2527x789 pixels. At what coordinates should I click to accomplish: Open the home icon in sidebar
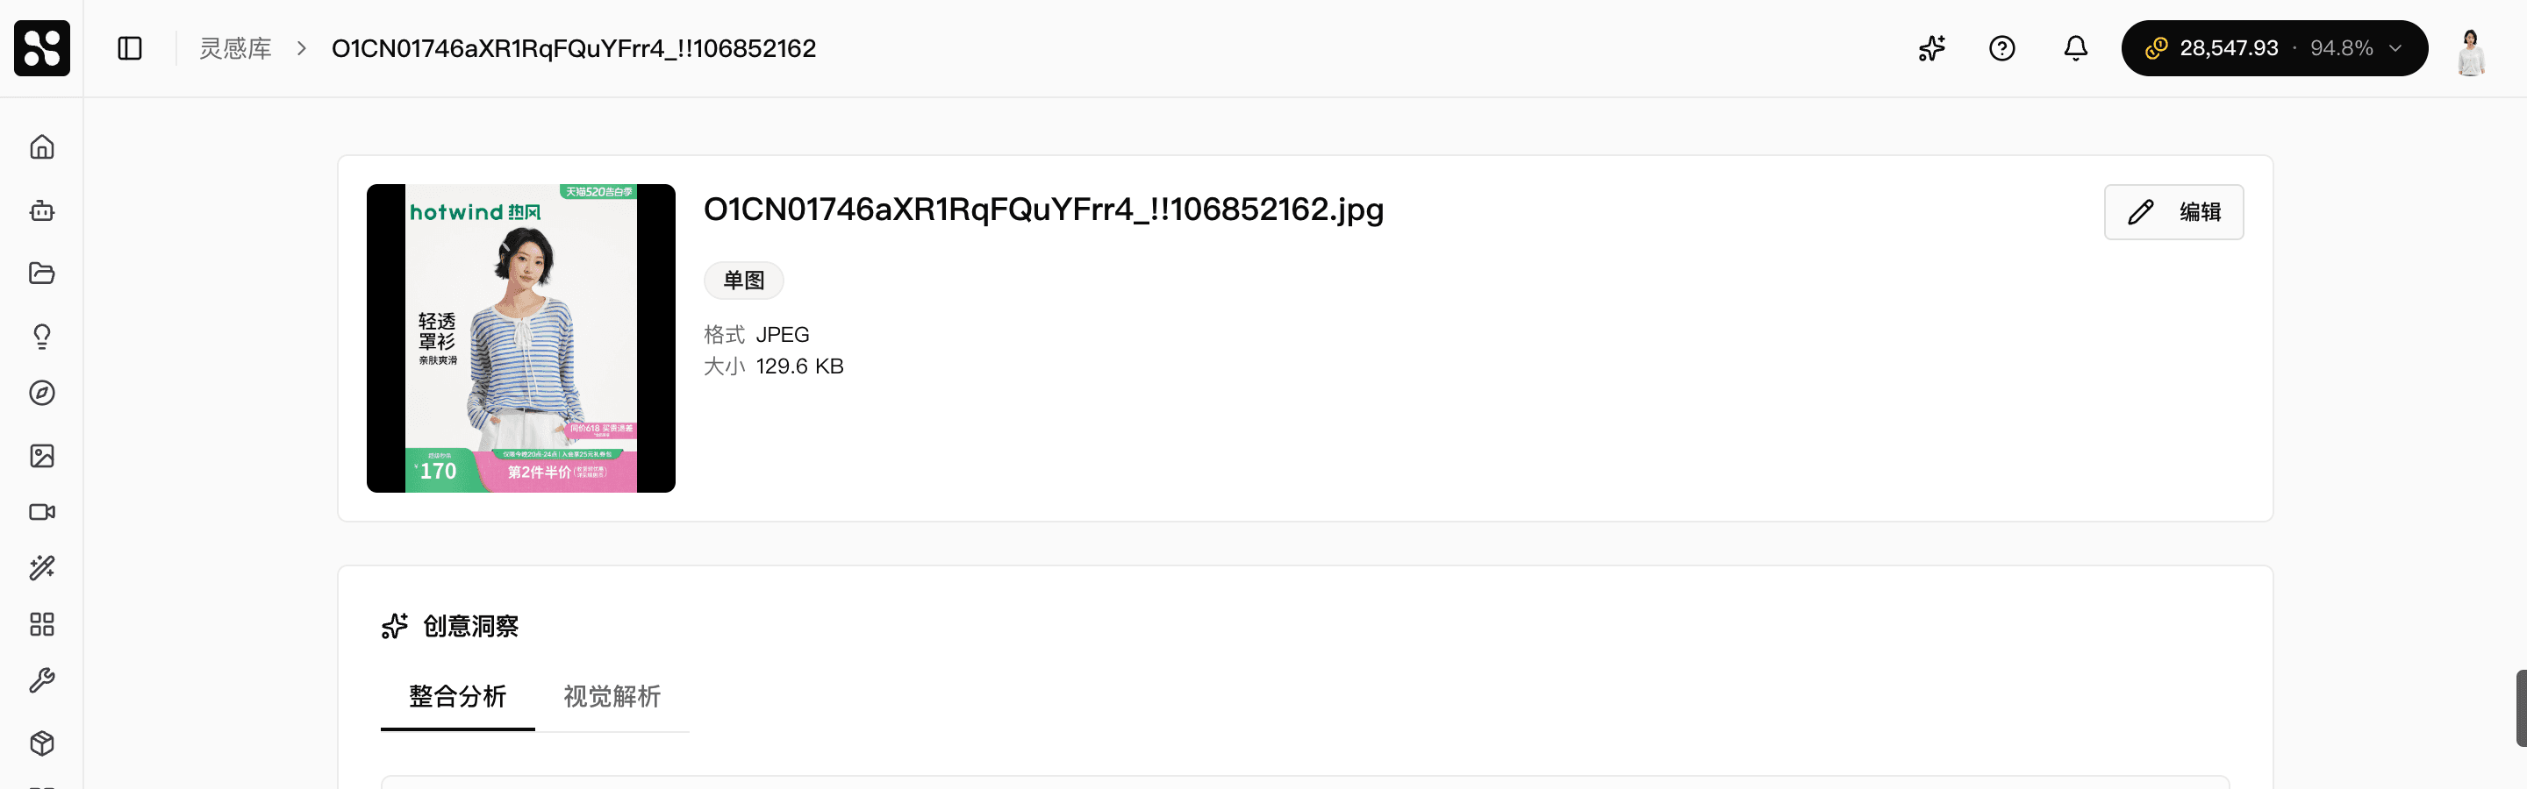coord(42,147)
